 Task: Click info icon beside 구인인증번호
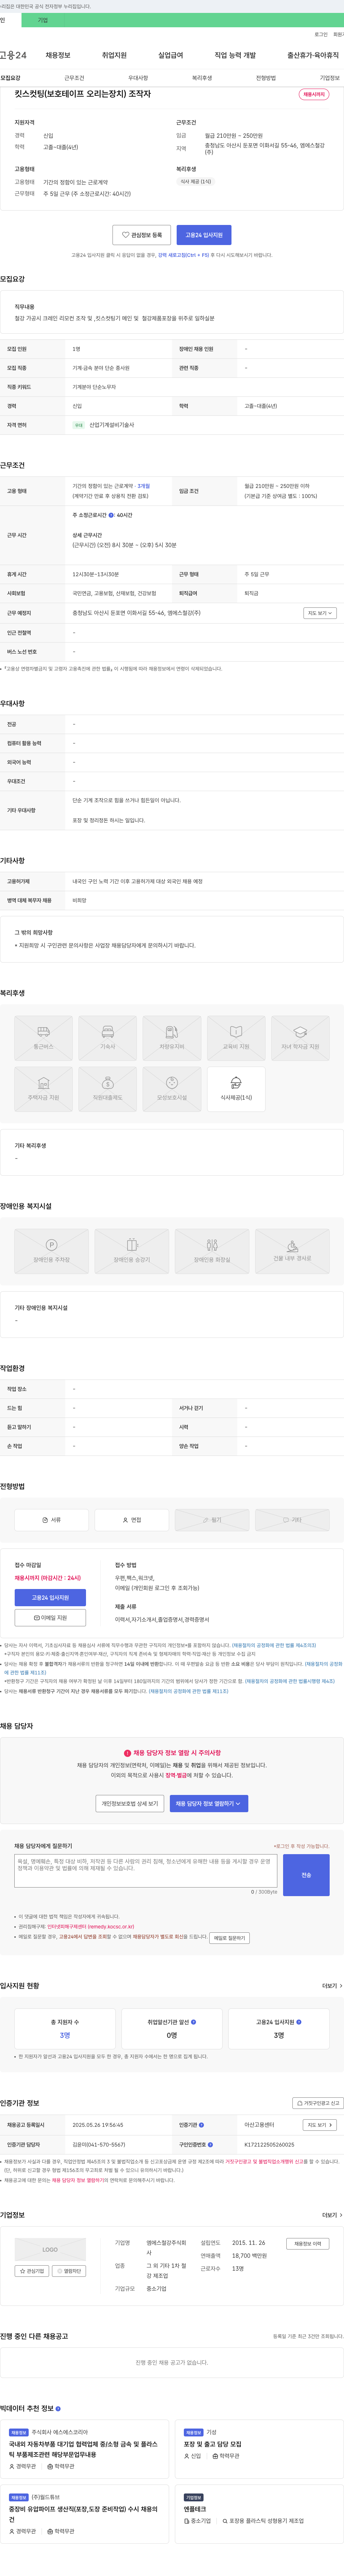(x=210, y=2144)
